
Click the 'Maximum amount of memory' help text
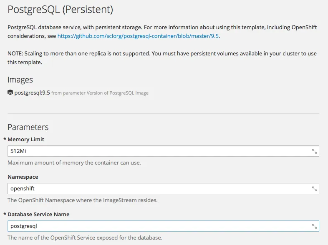pos(74,162)
